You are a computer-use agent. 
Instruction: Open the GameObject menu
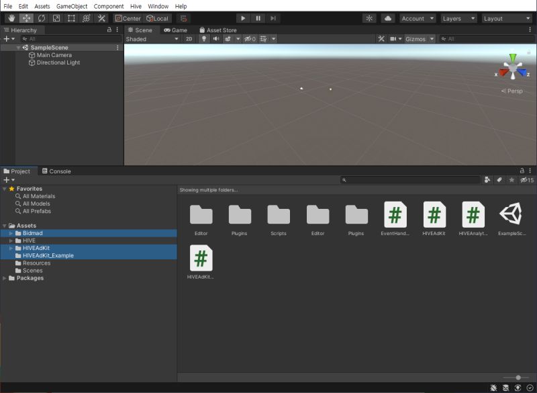click(x=72, y=6)
